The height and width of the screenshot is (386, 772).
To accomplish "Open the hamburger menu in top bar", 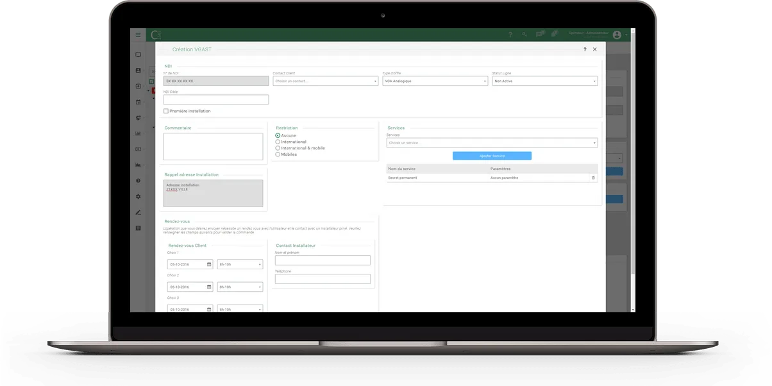I will tap(138, 35).
